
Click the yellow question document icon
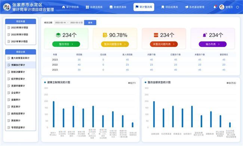[x=105, y=35]
